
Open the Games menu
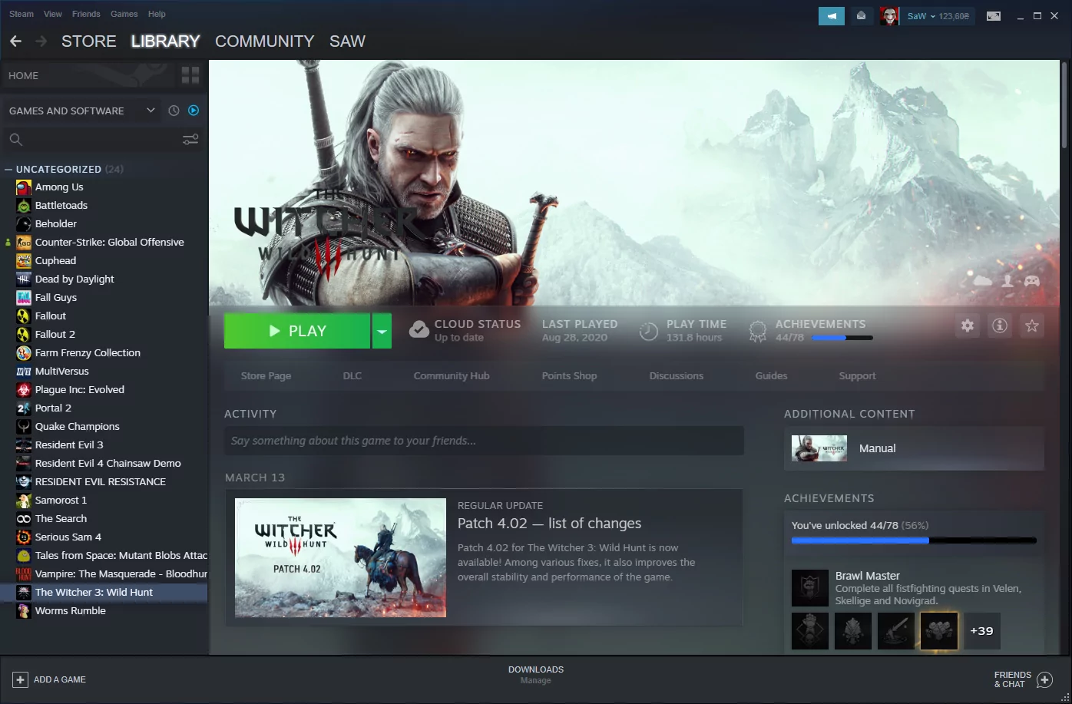tap(124, 14)
